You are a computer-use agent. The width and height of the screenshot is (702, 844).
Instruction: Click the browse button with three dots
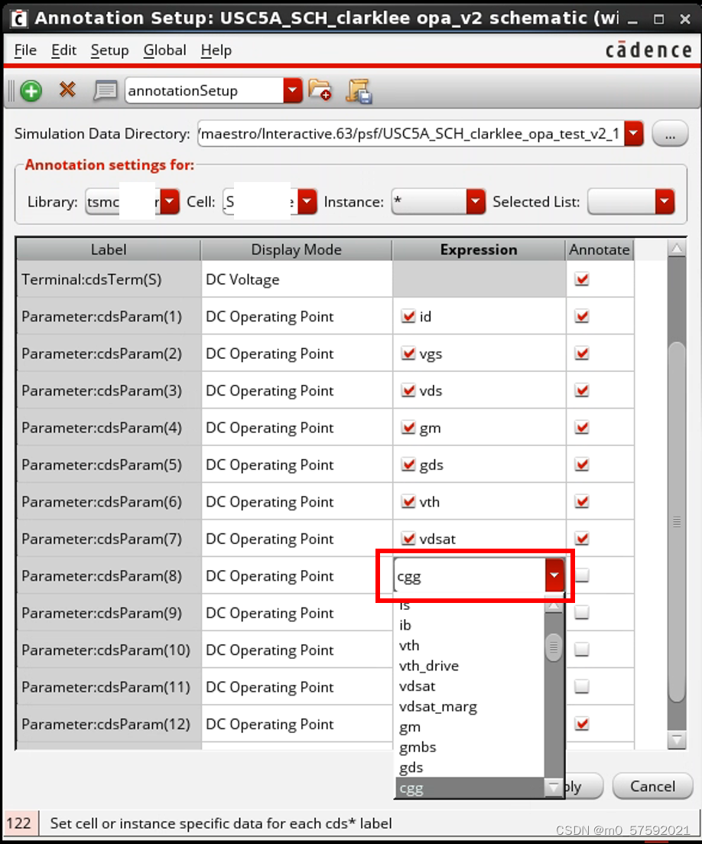pyautogui.click(x=670, y=135)
